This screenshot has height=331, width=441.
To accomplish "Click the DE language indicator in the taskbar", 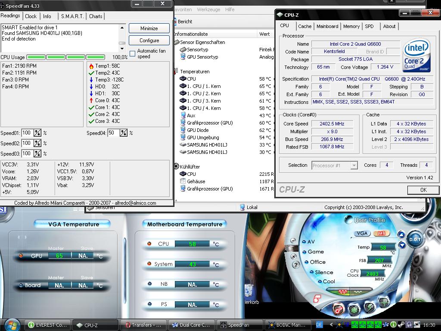I will 319,325.
